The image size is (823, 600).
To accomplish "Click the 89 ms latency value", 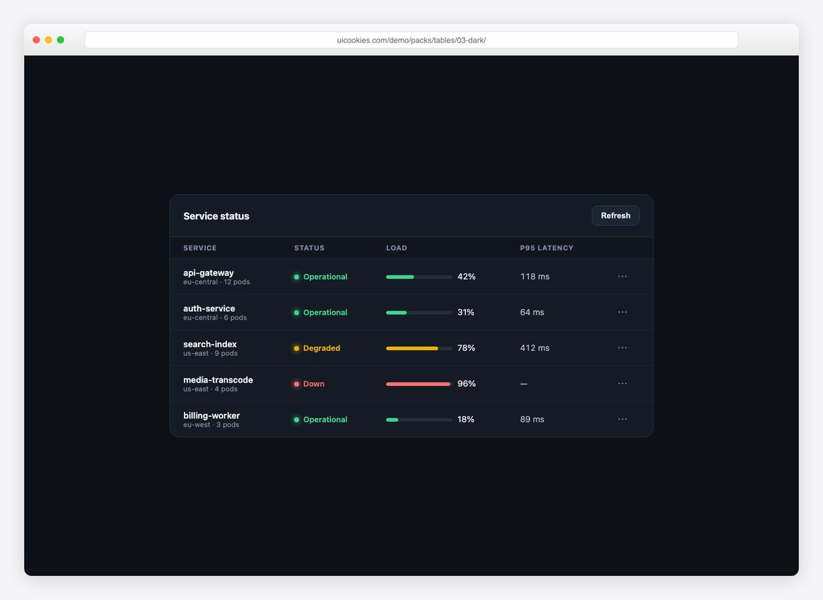I will point(532,420).
